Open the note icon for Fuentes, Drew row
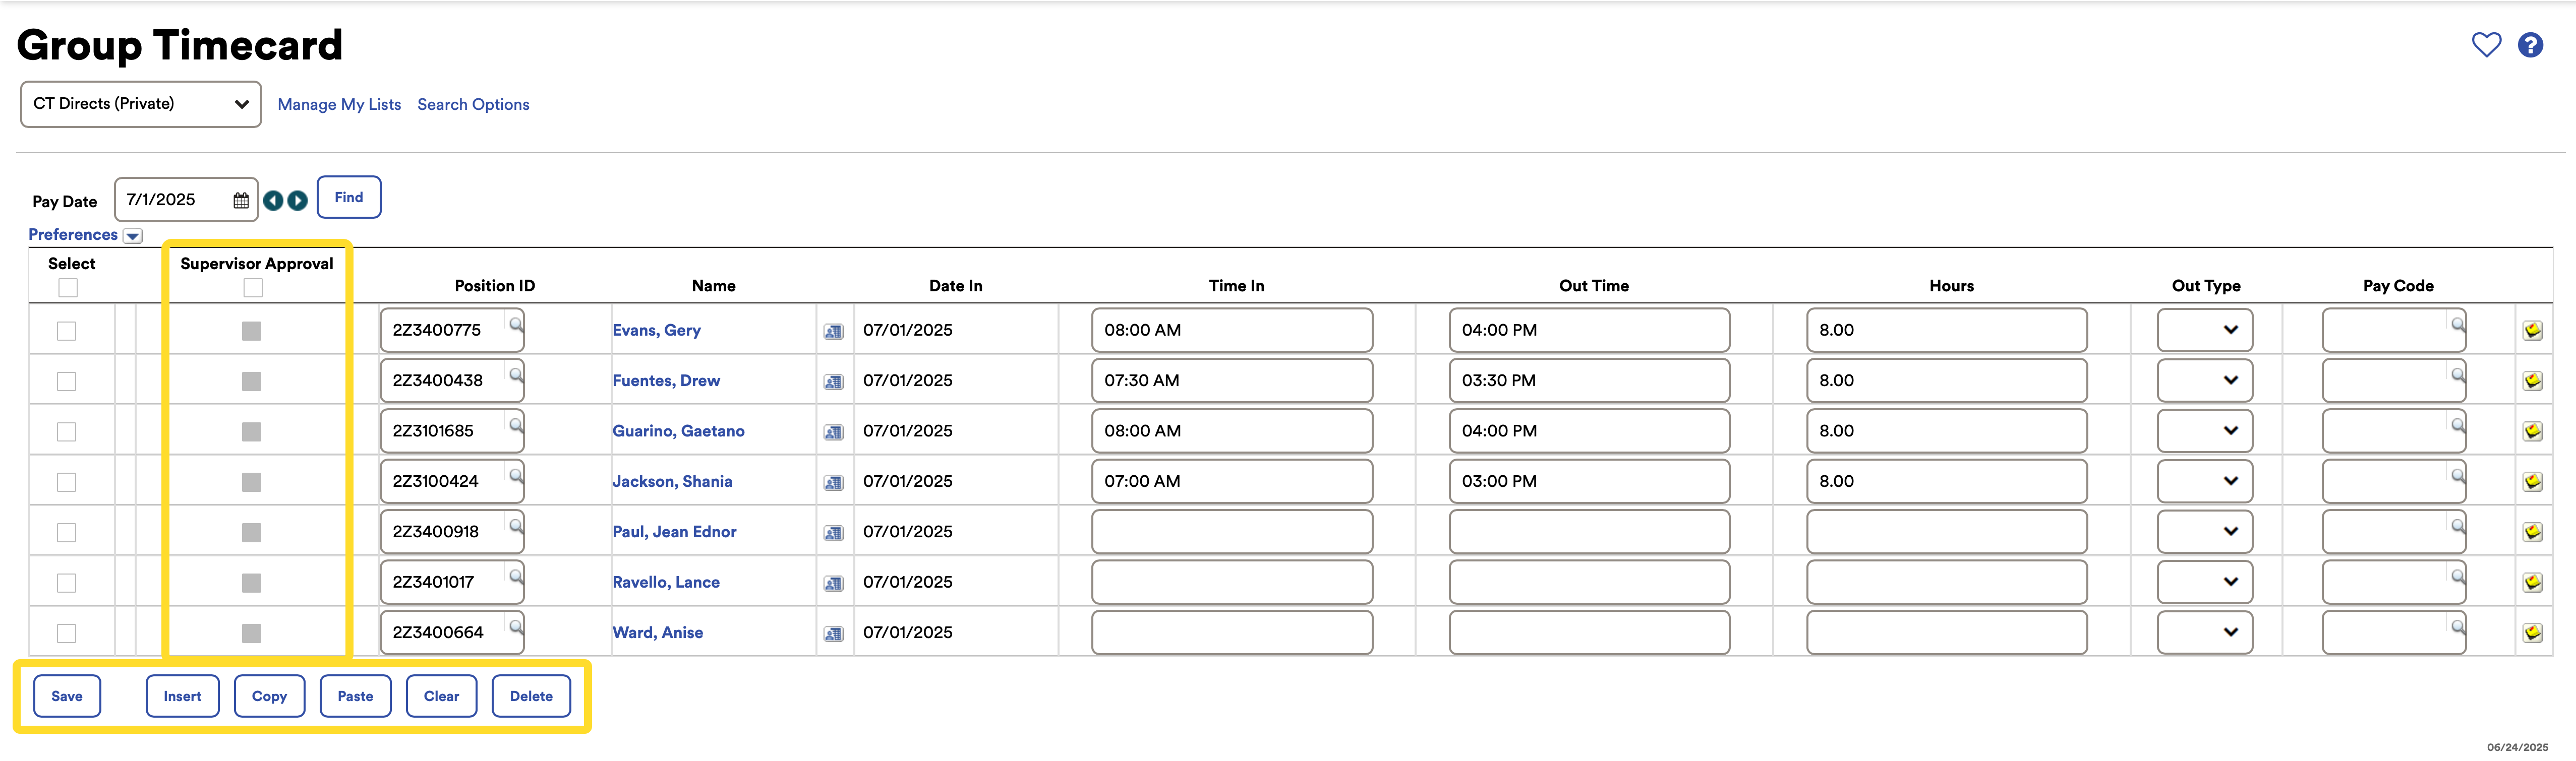This screenshot has width=2576, height=761. tap(2532, 381)
